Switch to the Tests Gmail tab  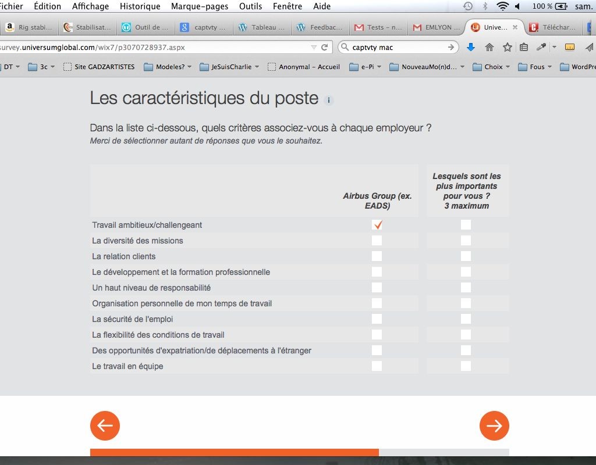tap(378, 27)
